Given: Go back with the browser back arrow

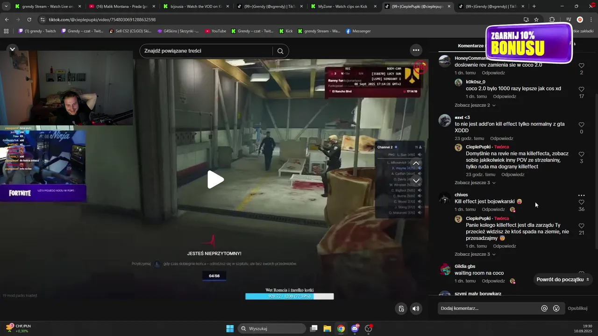Looking at the screenshot, I should click(7, 20).
